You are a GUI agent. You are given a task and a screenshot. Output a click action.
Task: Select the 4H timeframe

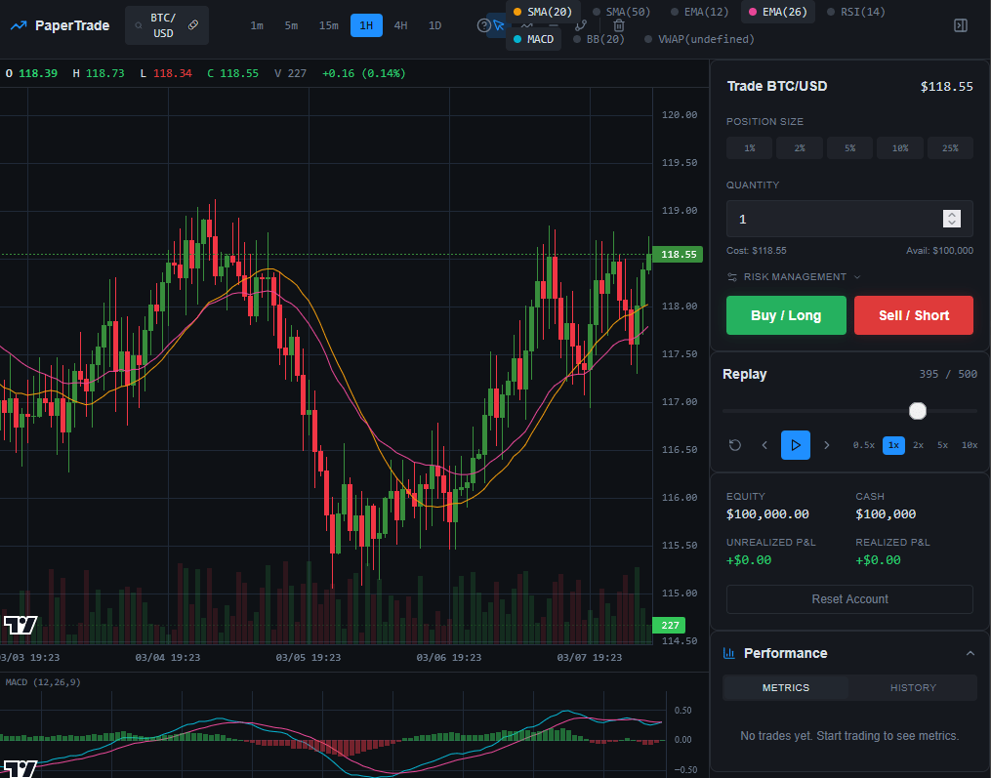tap(400, 25)
